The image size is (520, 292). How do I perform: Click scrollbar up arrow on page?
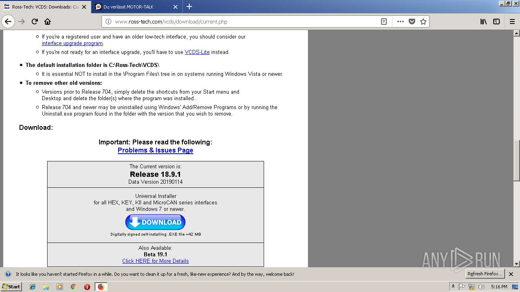(x=516, y=33)
